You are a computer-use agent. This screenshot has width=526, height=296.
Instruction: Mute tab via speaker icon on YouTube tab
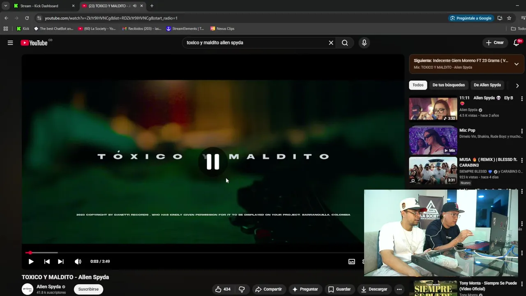coord(134,6)
